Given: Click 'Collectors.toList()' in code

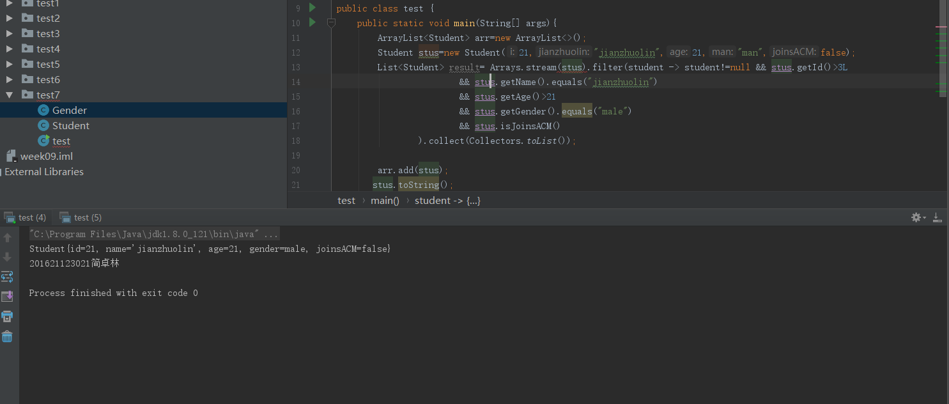Looking at the screenshot, I should coord(520,141).
